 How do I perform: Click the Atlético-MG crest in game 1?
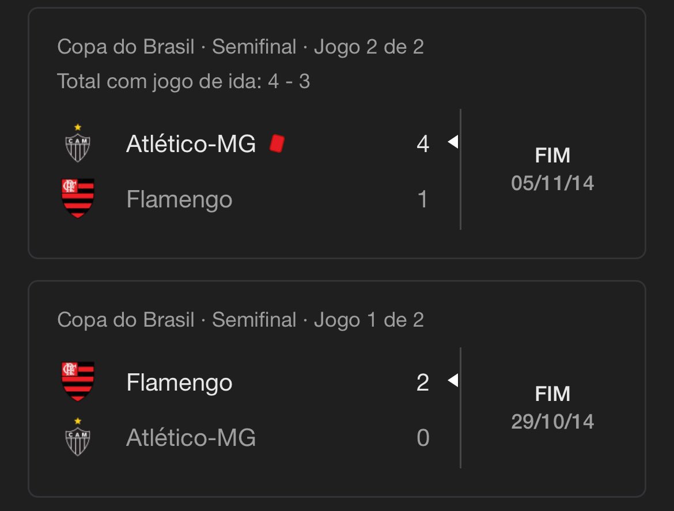77,437
